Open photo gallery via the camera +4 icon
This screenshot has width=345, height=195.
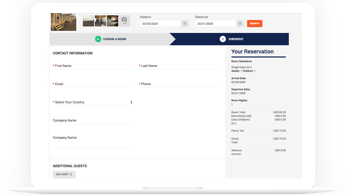[x=124, y=20]
